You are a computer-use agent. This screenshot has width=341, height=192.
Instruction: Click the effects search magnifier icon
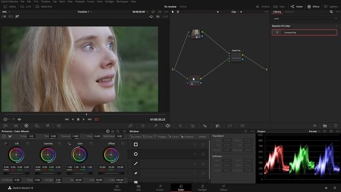click(331, 12)
